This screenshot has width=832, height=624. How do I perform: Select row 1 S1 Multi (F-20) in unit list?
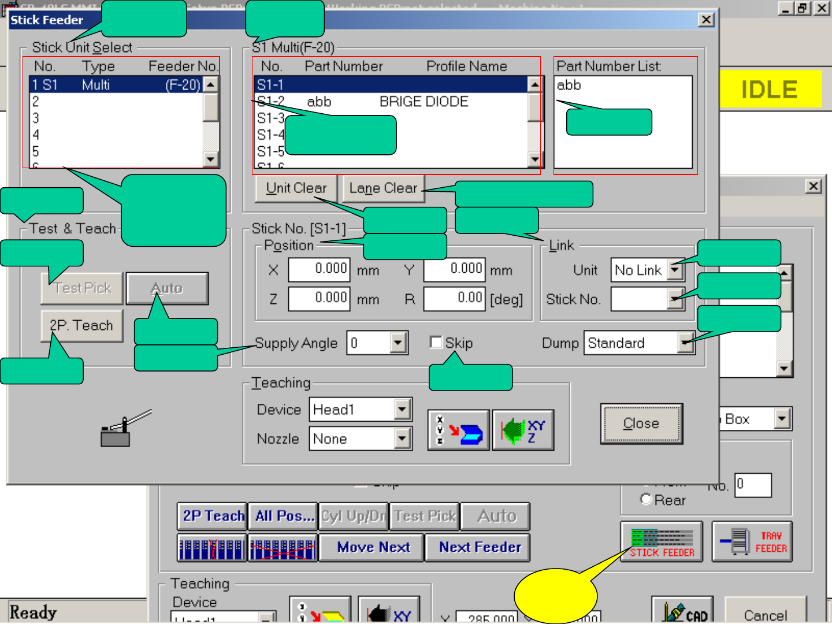click(x=116, y=85)
